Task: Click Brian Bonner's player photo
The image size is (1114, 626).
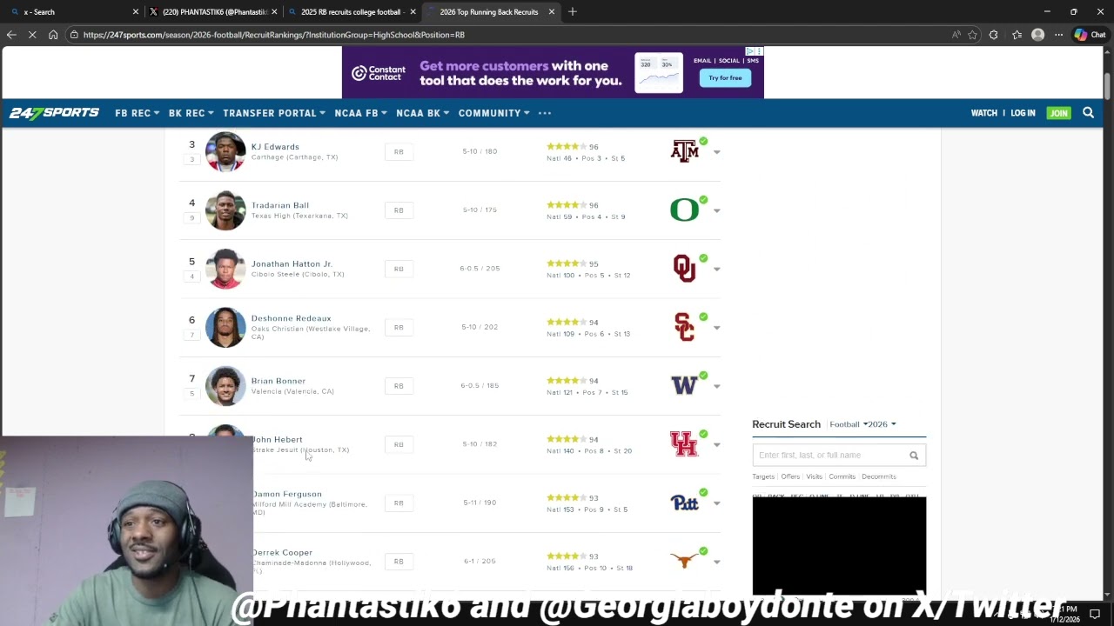Action: pyautogui.click(x=225, y=385)
